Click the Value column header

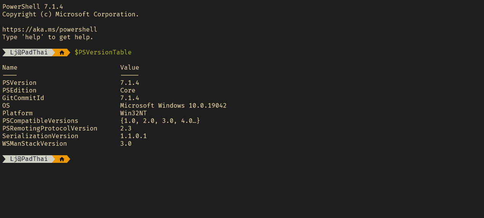click(x=130, y=68)
